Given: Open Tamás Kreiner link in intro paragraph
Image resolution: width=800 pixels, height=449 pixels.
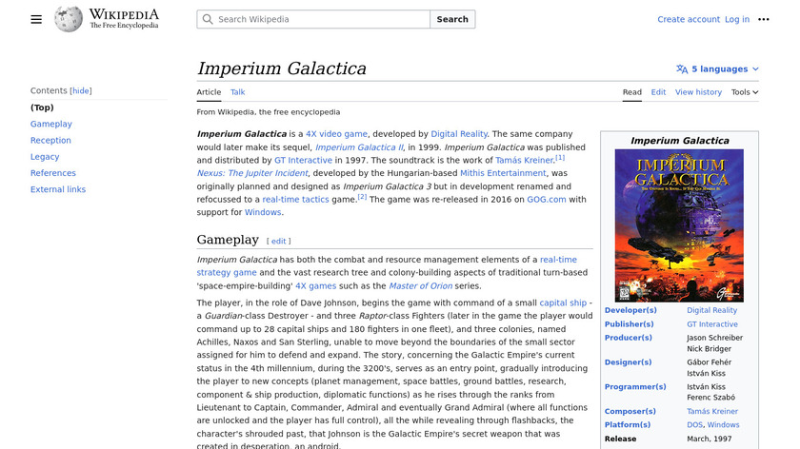Looking at the screenshot, I should tap(524, 160).
